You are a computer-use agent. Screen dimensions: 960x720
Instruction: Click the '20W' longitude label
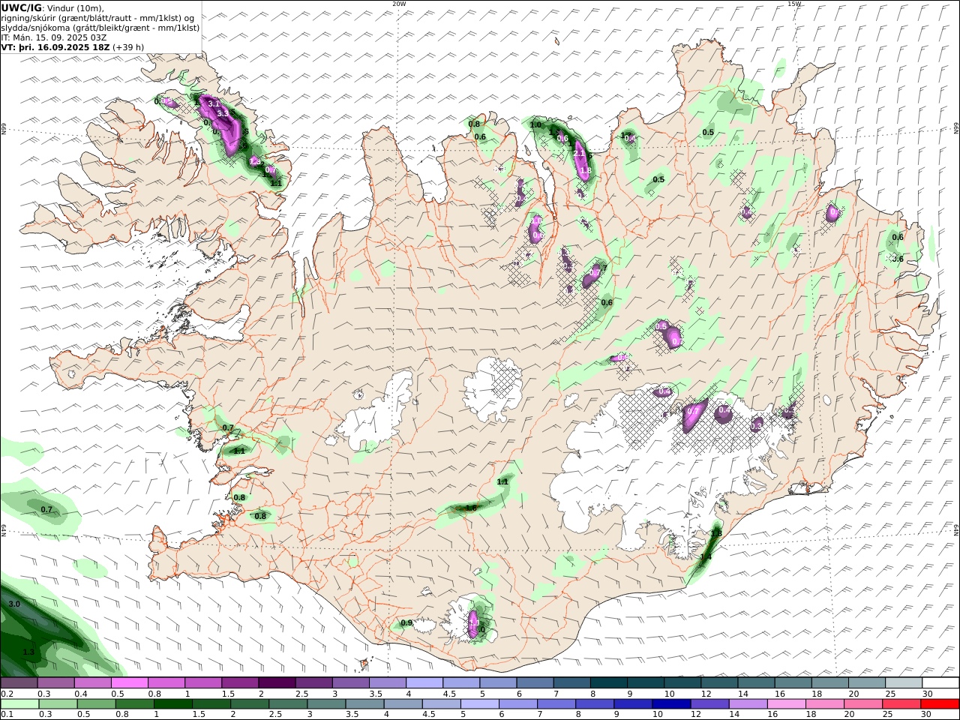[399, 4]
